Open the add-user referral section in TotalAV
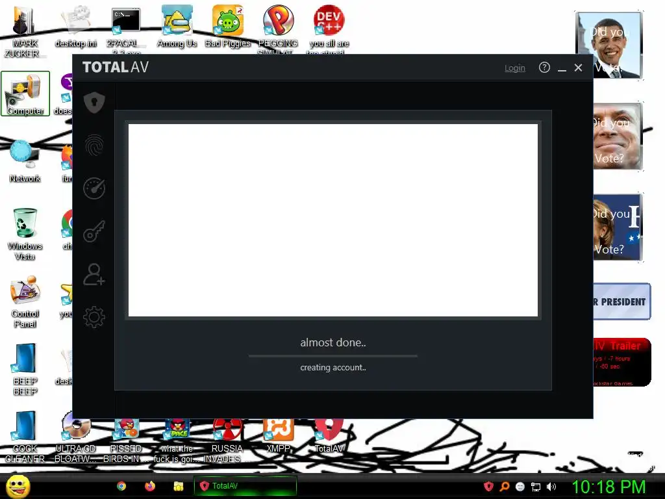This screenshot has width=665, height=499. click(x=94, y=275)
